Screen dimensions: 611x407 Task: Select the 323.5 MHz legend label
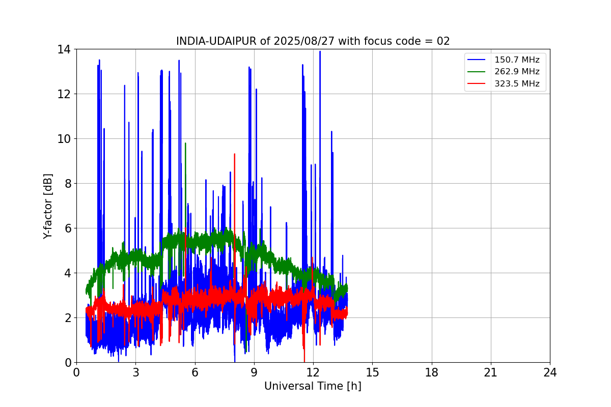click(x=517, y=84)
